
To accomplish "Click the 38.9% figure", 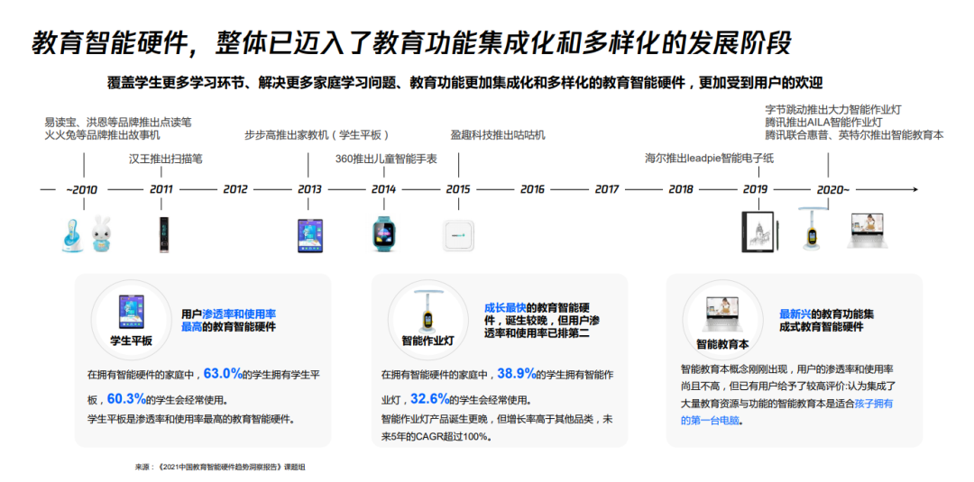I will pos(516,374).
